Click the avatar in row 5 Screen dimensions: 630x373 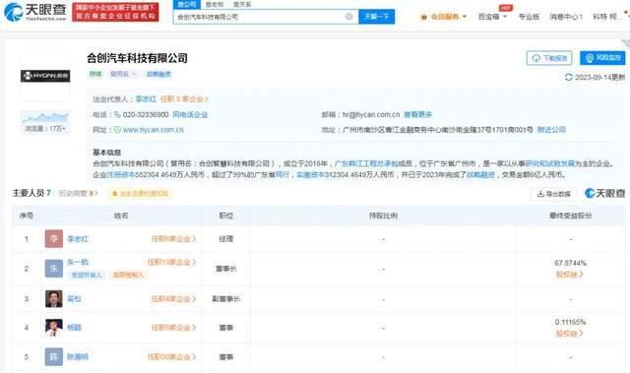pyautogui.click(x=54, y=356)
